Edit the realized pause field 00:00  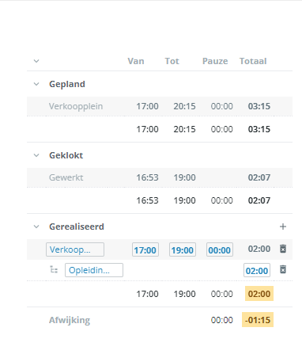pyautogui.click(x=220, y=249)
